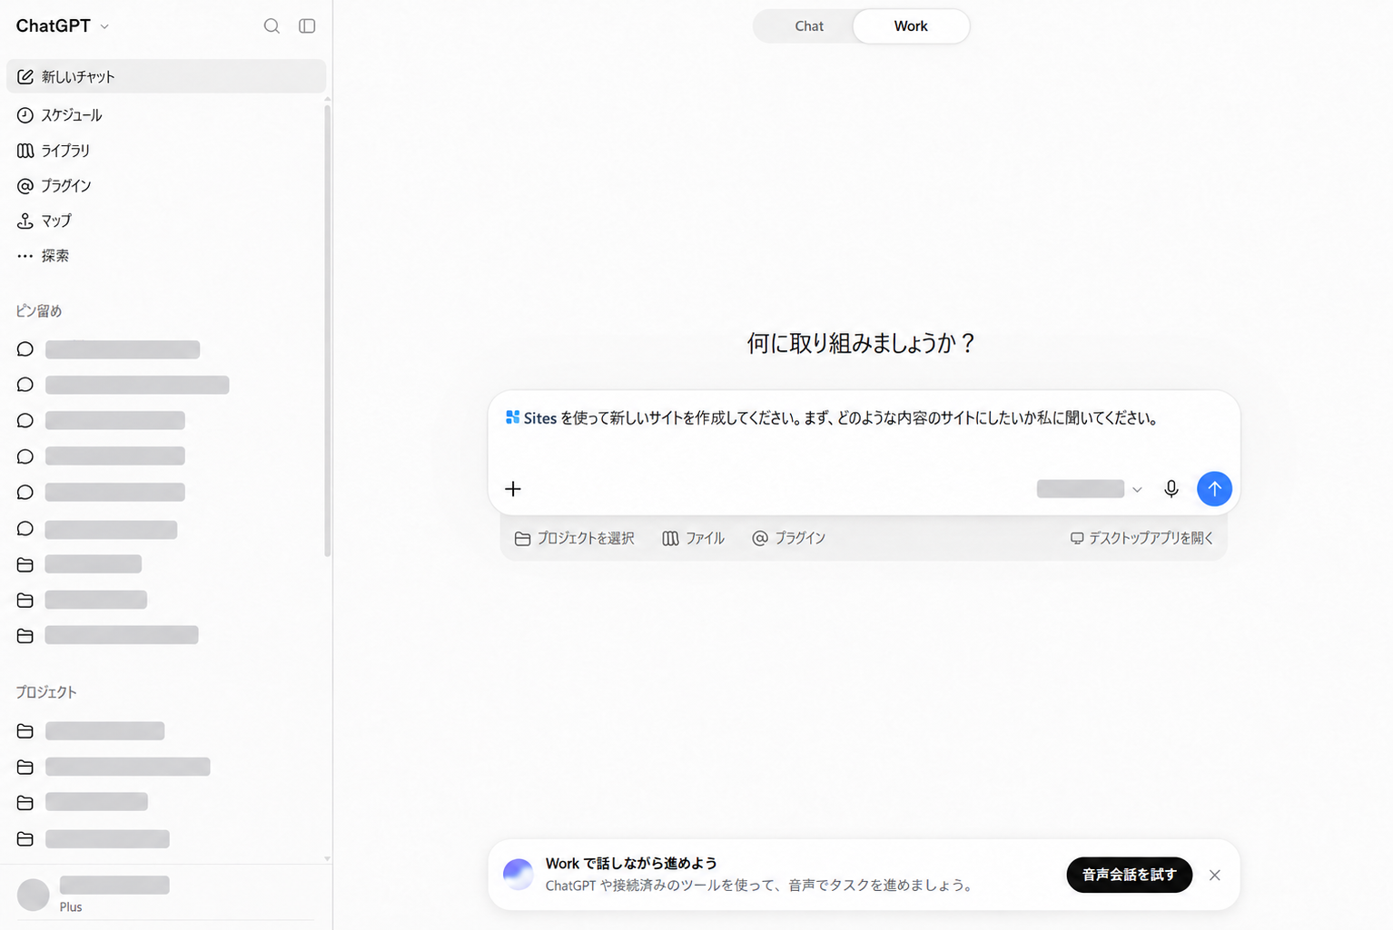Image resolution: width=1393 pixels, height=930 pixels.
Task: Open the blurred model selector in composer
Action: point(1089,489)
